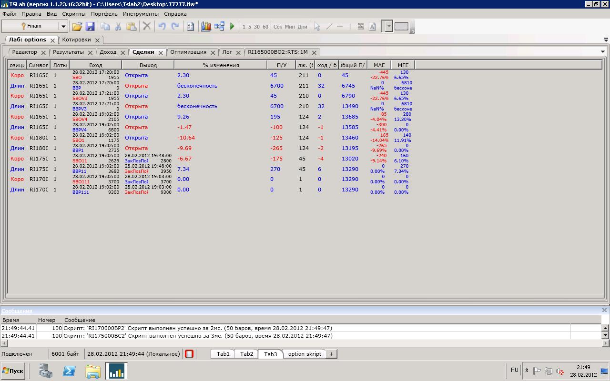Viewport: 610px width, 381px height.
Task: Switch to the Tab1 workspace tab
Action: pos(223,354)
